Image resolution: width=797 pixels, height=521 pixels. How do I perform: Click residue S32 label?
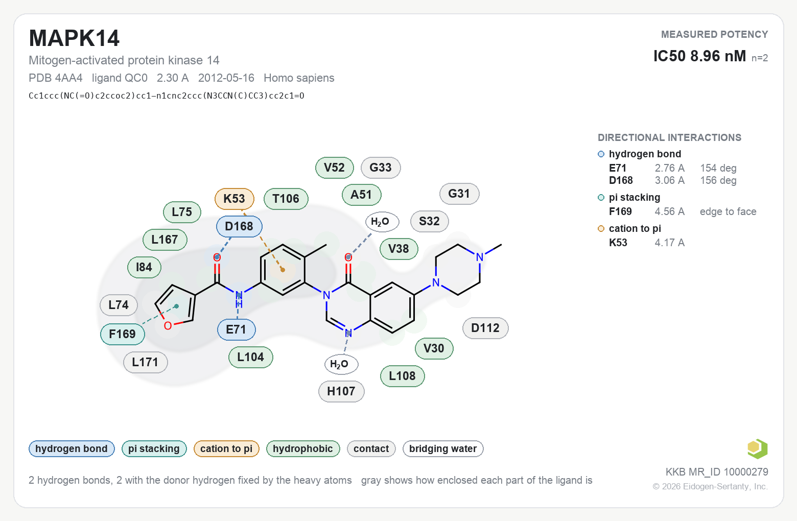tap(430, 221)
